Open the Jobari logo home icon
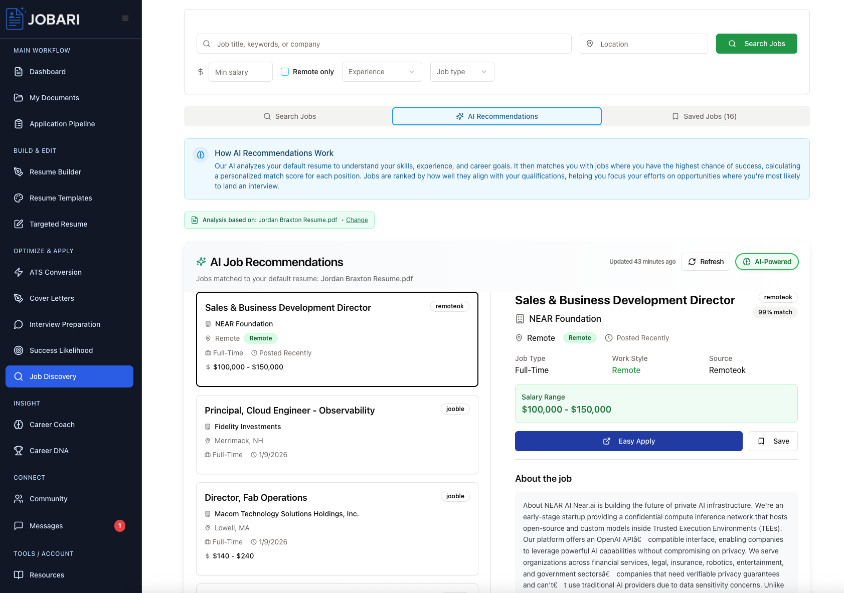This screenshot has width=844, height=593. (16, 19)
